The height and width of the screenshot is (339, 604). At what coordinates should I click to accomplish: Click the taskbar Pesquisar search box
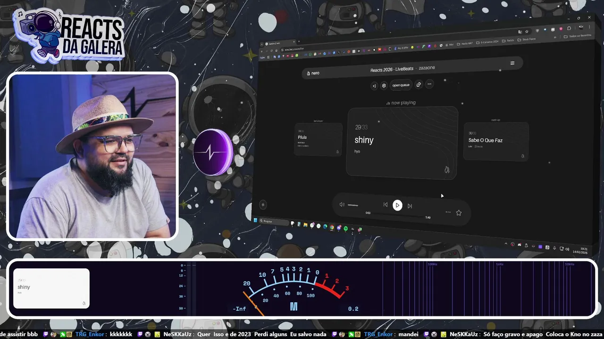(274, 222)
